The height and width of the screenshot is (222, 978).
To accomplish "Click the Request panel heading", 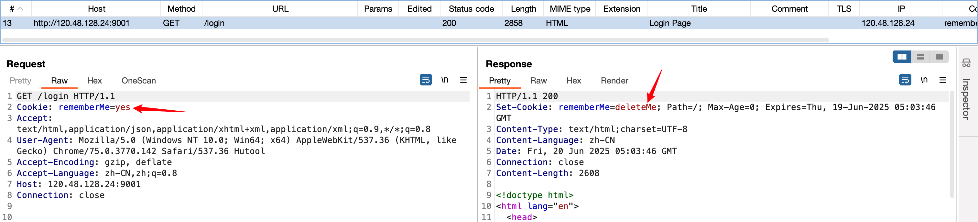I will pyautogui.click(x=26, y=64).
